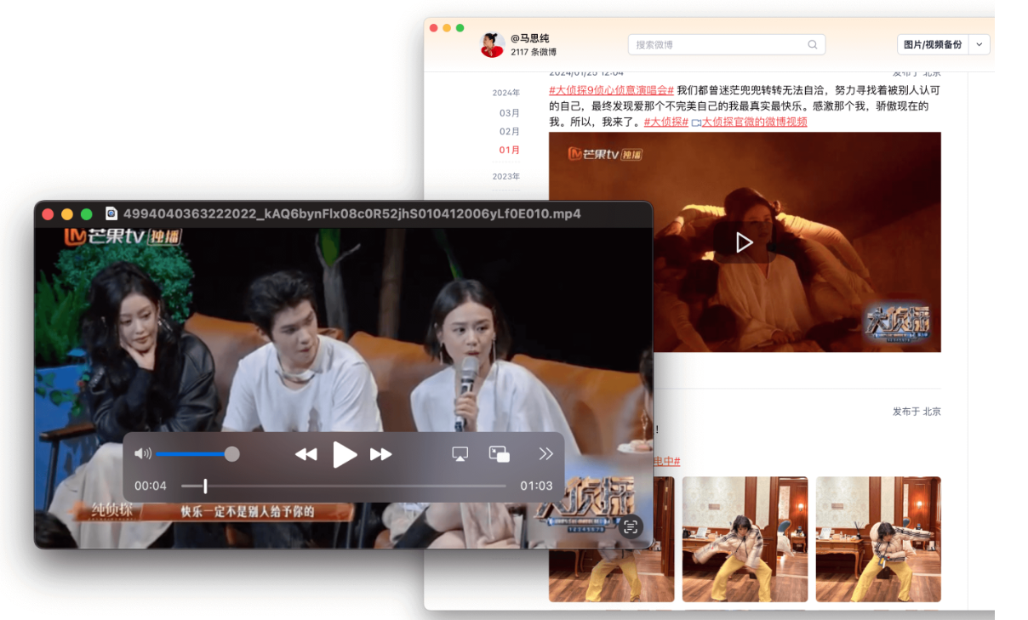Click the elapsed time 00:04 label
This screenshot has width=1028, height=620.
pyautogui.click(x=151, y=486)
